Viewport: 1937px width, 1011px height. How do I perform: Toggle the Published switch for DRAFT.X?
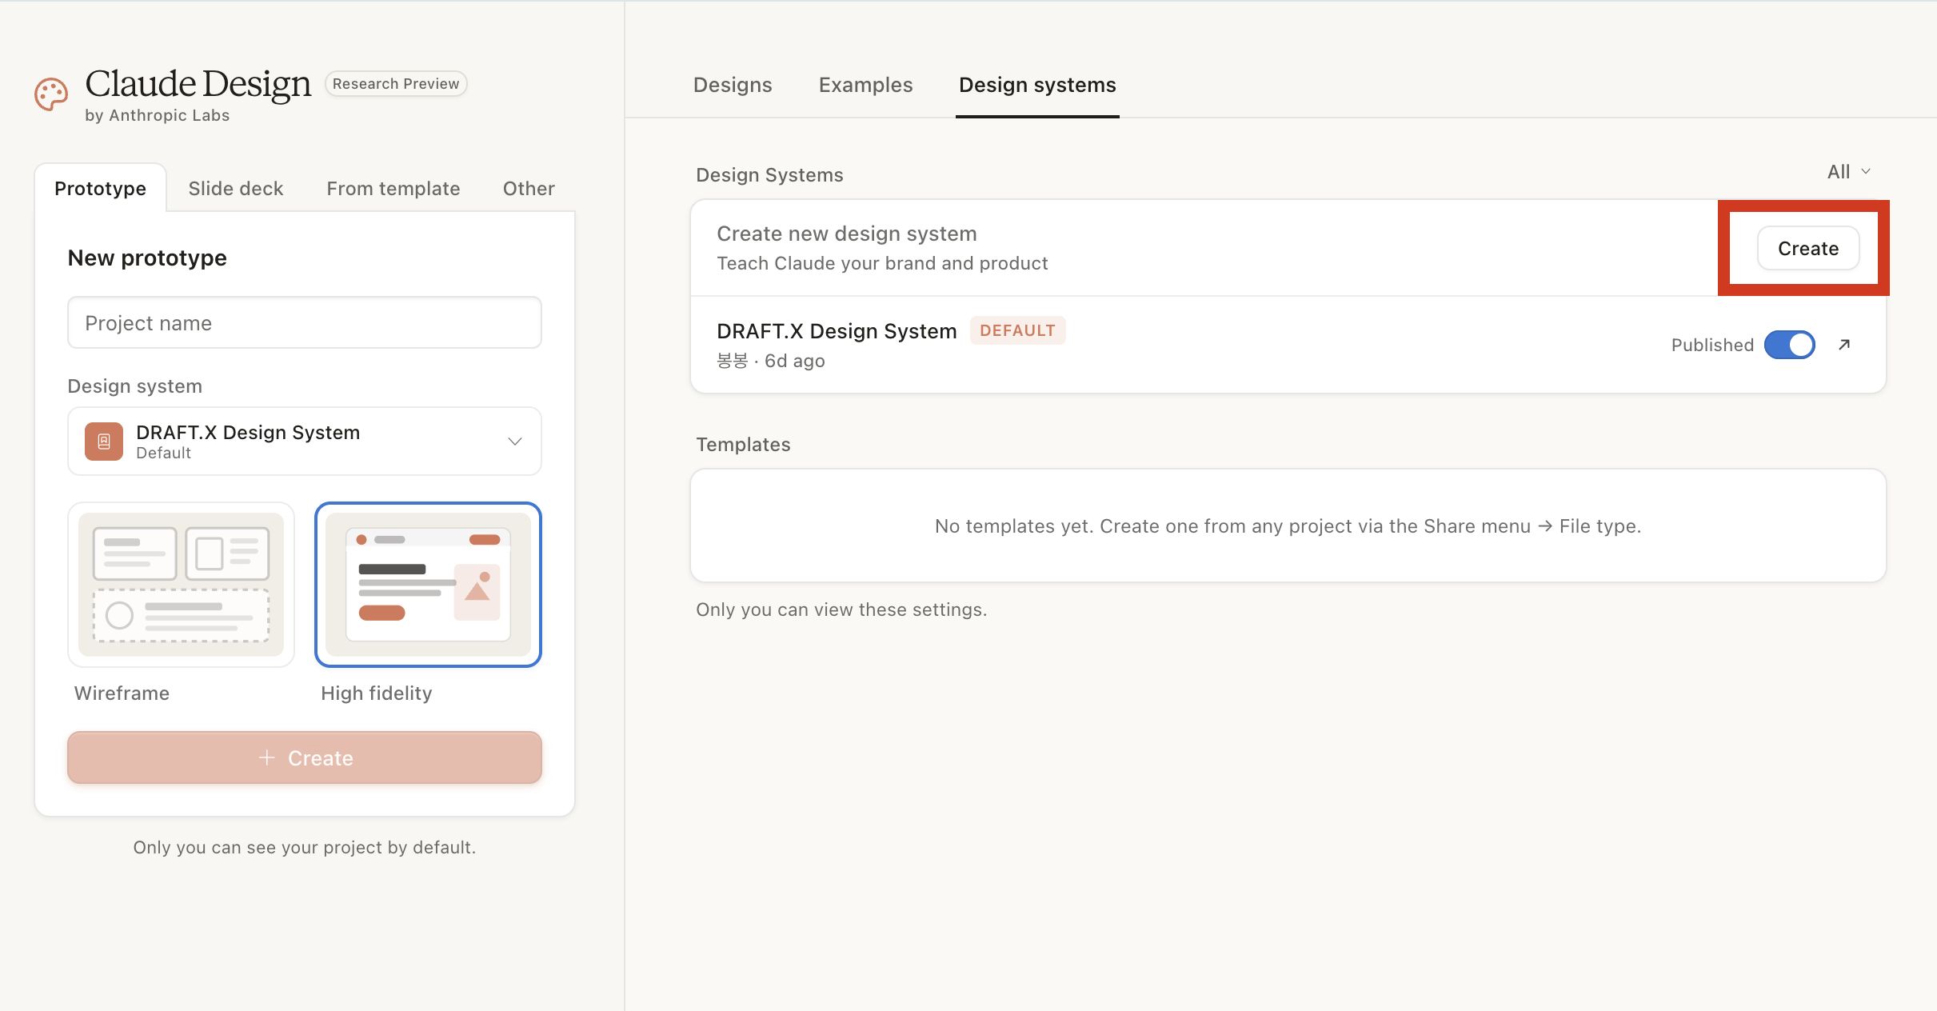[1790, 345]
